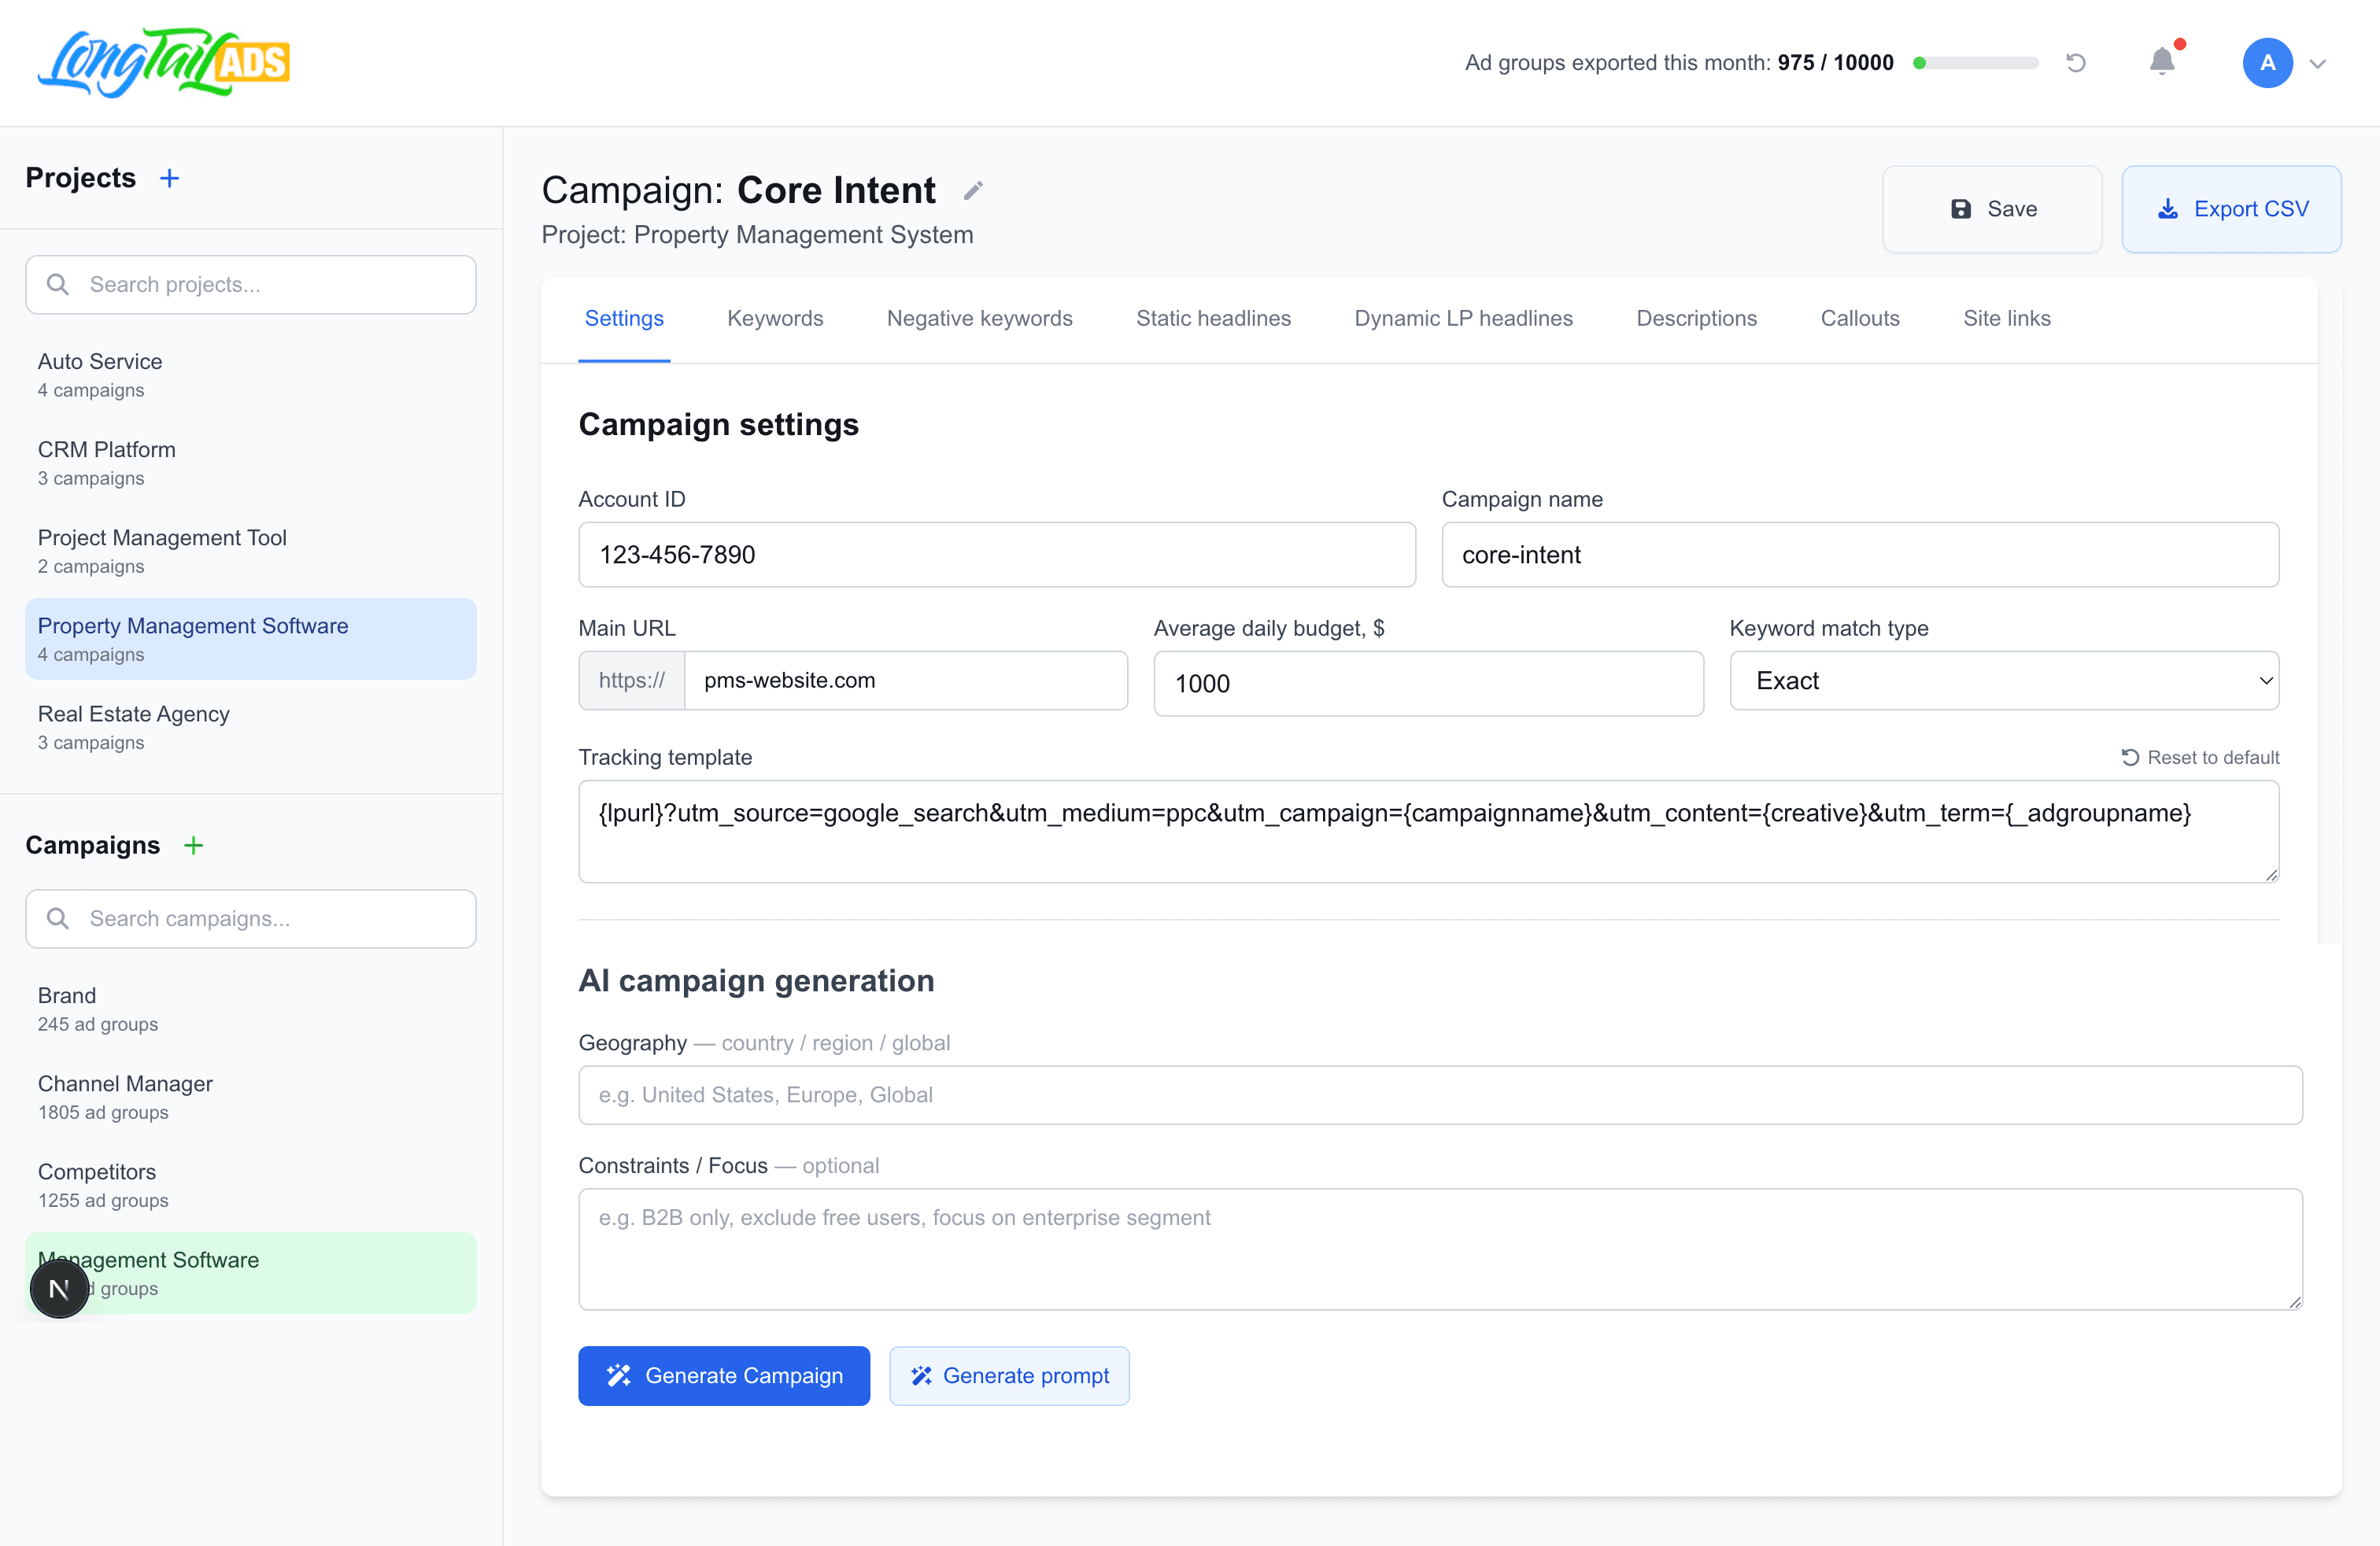Image resolution: width=2380 pixels, height=1546 pixels.
Task: Click the Campaign settings heading
Action: [718, 425]
